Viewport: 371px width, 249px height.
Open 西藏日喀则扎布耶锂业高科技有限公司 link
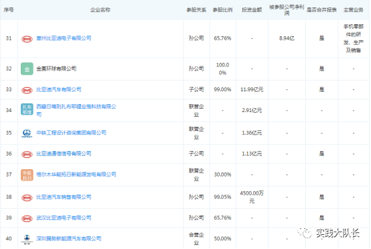[76, 110]
